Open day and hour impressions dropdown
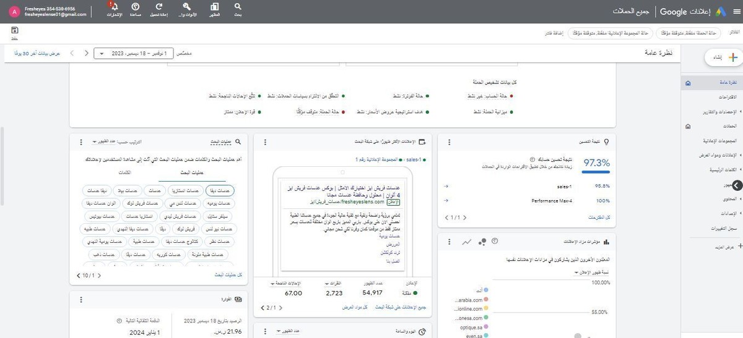This screenshot has height=338, width=743. [289, 332]
